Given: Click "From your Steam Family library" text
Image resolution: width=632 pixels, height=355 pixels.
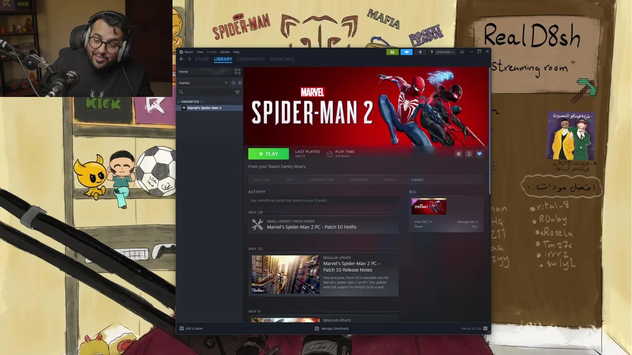Looking at the screenshot, I should pos(277,167).
